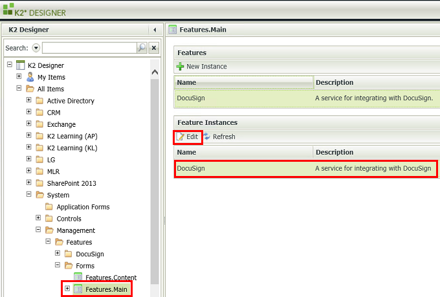
Task: Click the Exchange folder icon
Action: point(39,124)
